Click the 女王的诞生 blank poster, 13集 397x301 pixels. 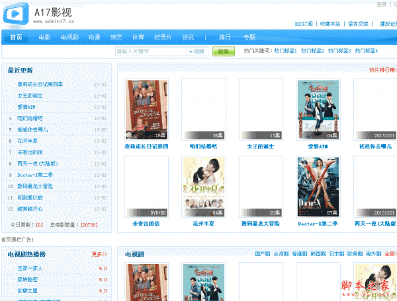(261, 110)
